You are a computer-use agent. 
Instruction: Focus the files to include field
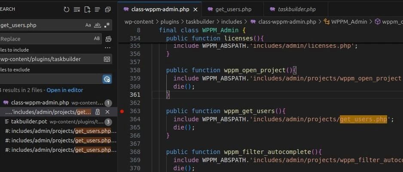[x=51, y=59]
